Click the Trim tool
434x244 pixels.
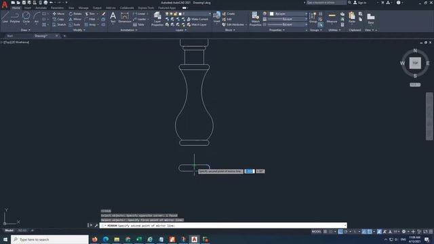[90, 14]
